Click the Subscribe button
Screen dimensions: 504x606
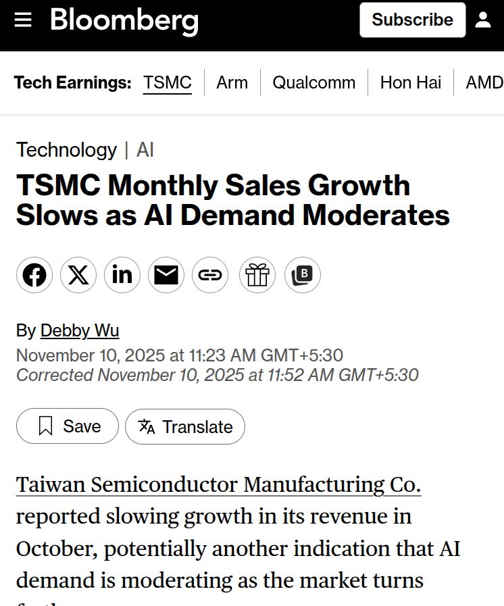[412, 20]
